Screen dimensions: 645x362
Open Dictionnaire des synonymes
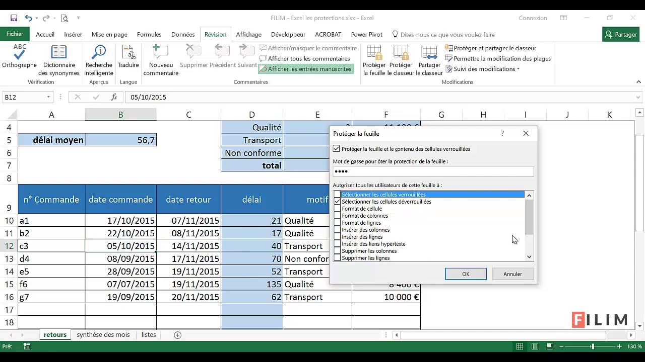pyautogui.click(x=59, y=61)
